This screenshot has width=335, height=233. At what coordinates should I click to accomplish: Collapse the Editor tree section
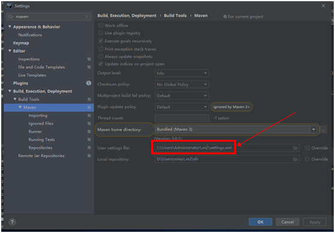[x=10, y=51]
